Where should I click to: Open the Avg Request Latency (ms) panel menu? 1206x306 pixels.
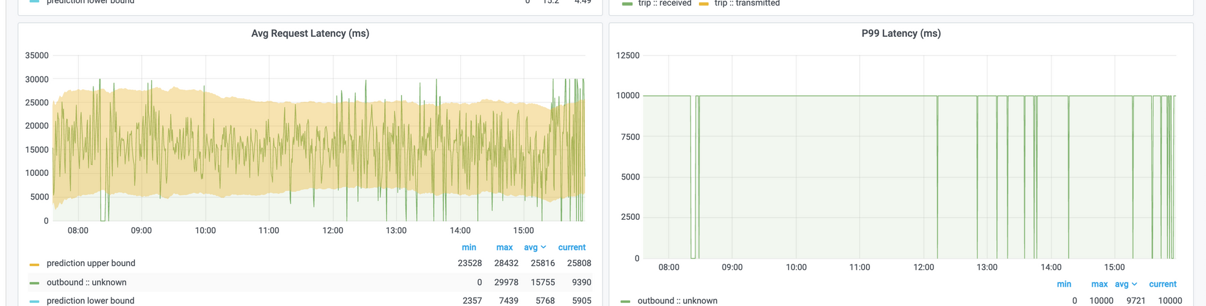pyautogui.click(x=310, y=34)
